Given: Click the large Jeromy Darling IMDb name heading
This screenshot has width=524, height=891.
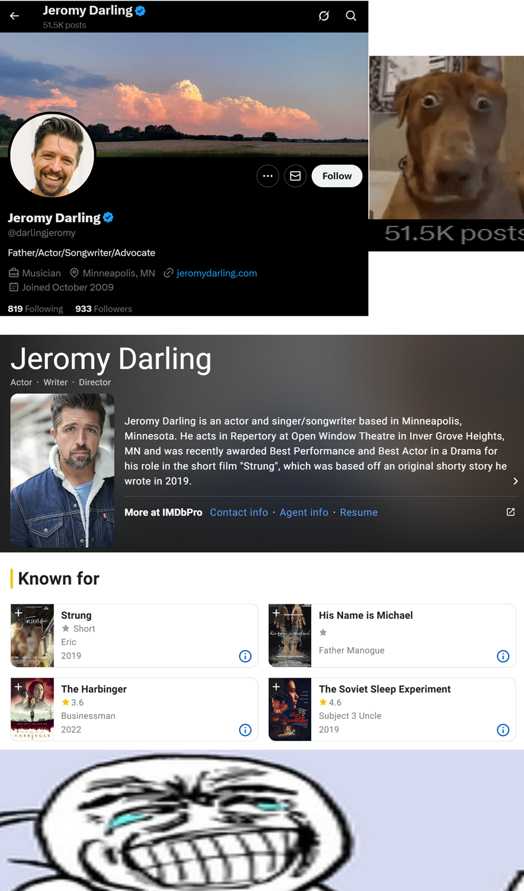Looking at the screenshot, I should tap(111, 359).
